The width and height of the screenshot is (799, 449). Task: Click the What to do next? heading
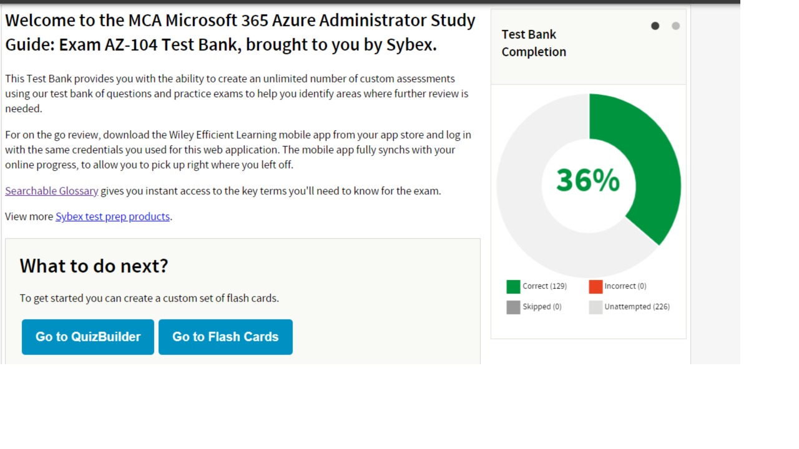(x=94, y=266)
